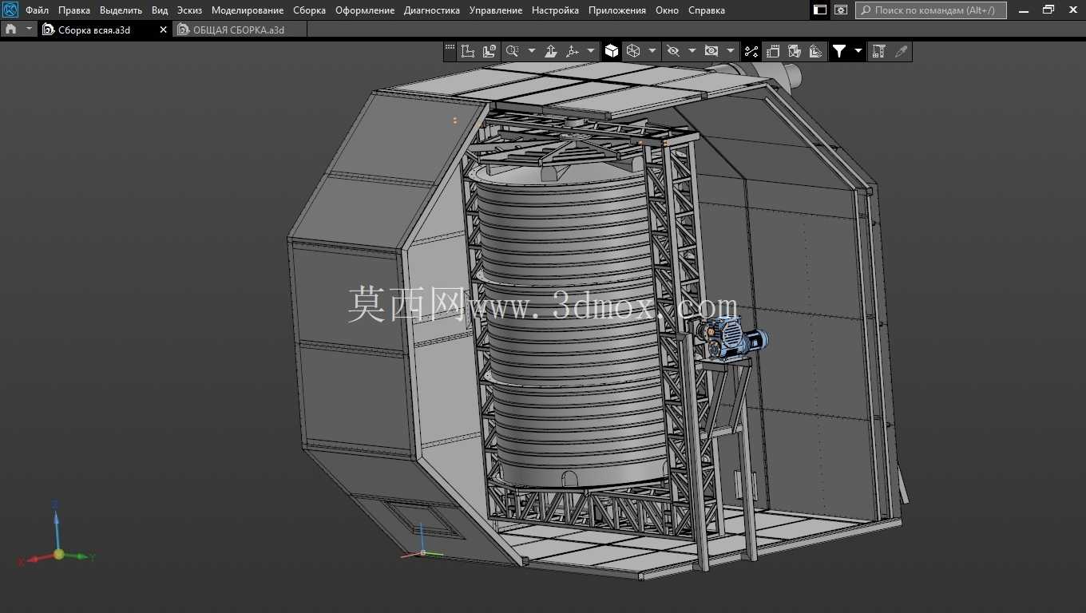Expand the filter funnel dropdown arrow
The width and height of the screenshot is (1086, 613).
tap(858, 51)
